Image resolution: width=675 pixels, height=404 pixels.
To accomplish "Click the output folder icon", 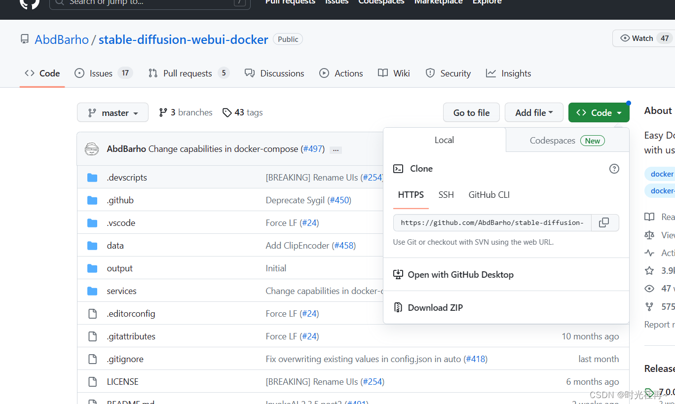I will tap(92, 268).
